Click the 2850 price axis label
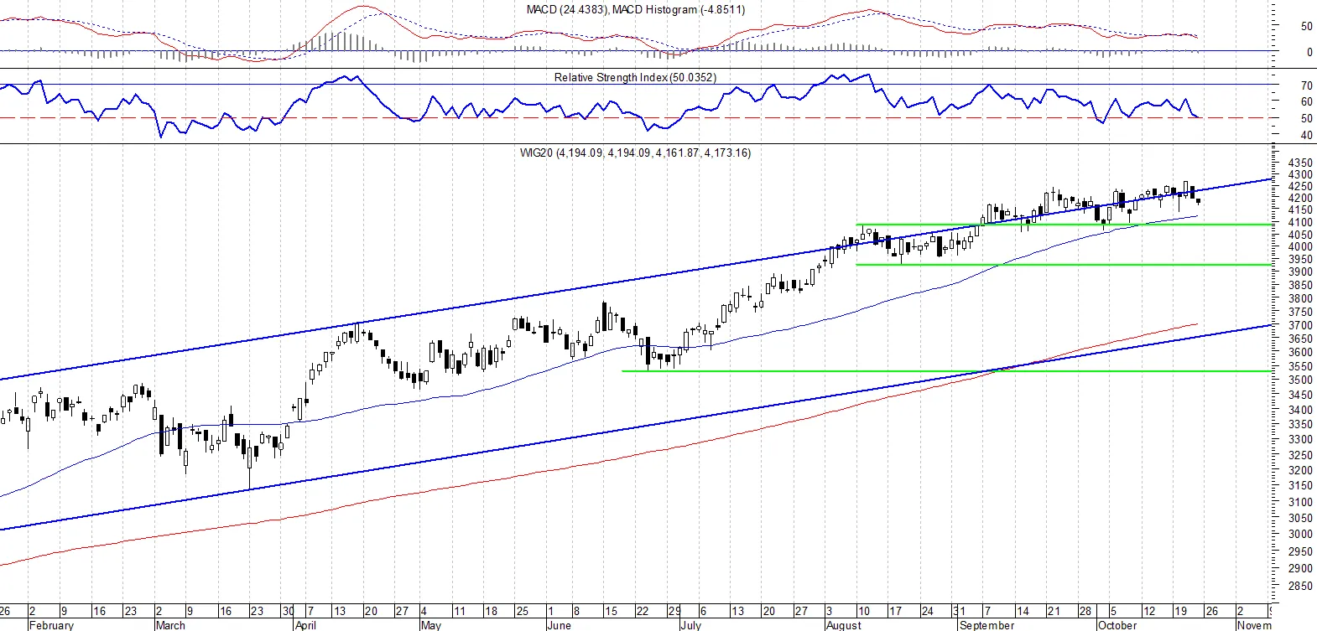The image size is (1317, 631). tap(1300, 586)
